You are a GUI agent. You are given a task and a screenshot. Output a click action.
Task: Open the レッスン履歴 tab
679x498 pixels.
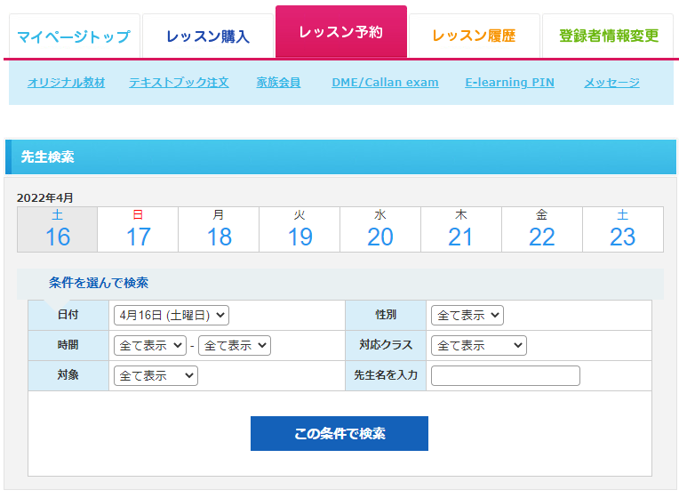(x=474, y=36)
